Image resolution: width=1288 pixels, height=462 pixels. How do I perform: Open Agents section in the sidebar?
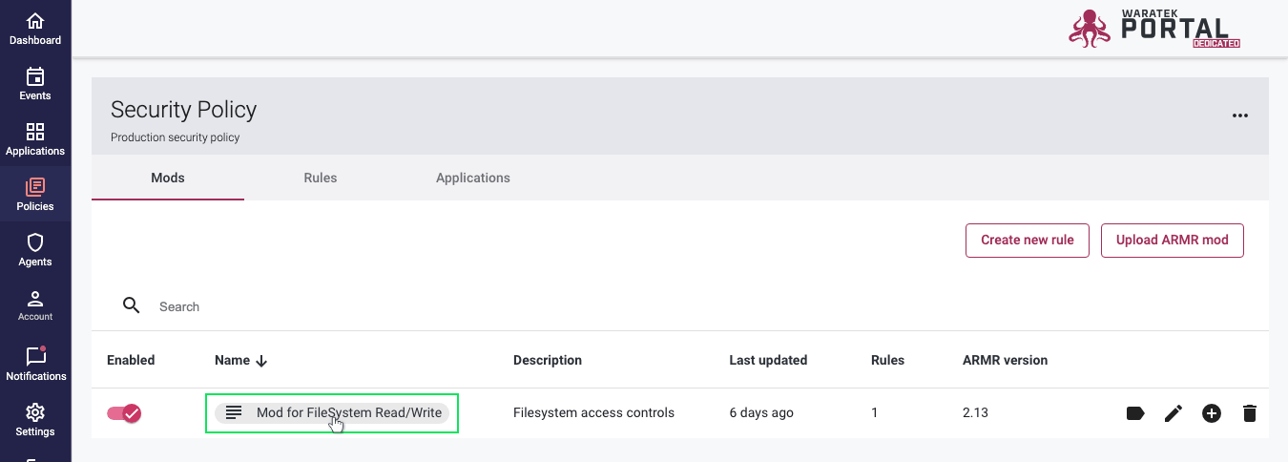click(x=35, y=250)
